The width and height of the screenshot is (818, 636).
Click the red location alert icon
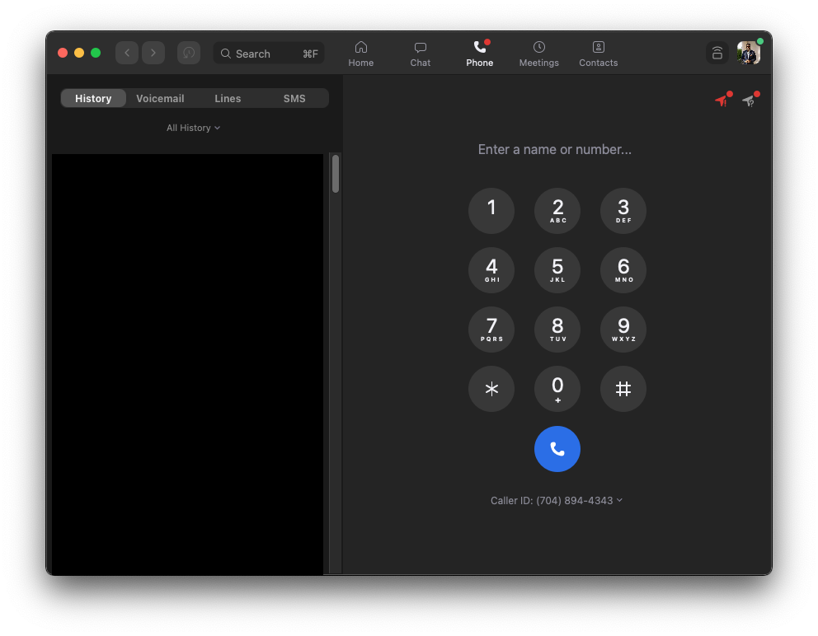pos(723,100)
